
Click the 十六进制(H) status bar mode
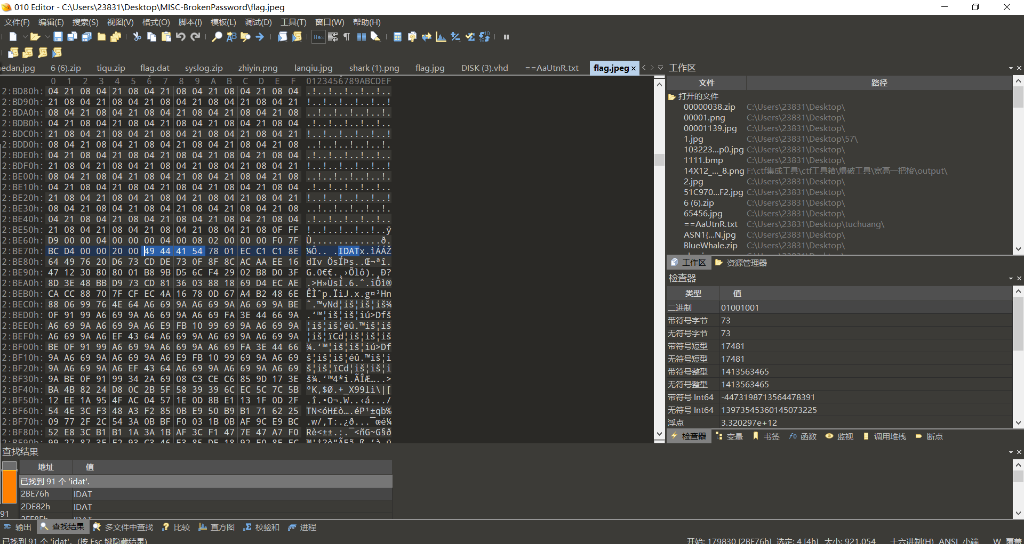tap(912, 540)
